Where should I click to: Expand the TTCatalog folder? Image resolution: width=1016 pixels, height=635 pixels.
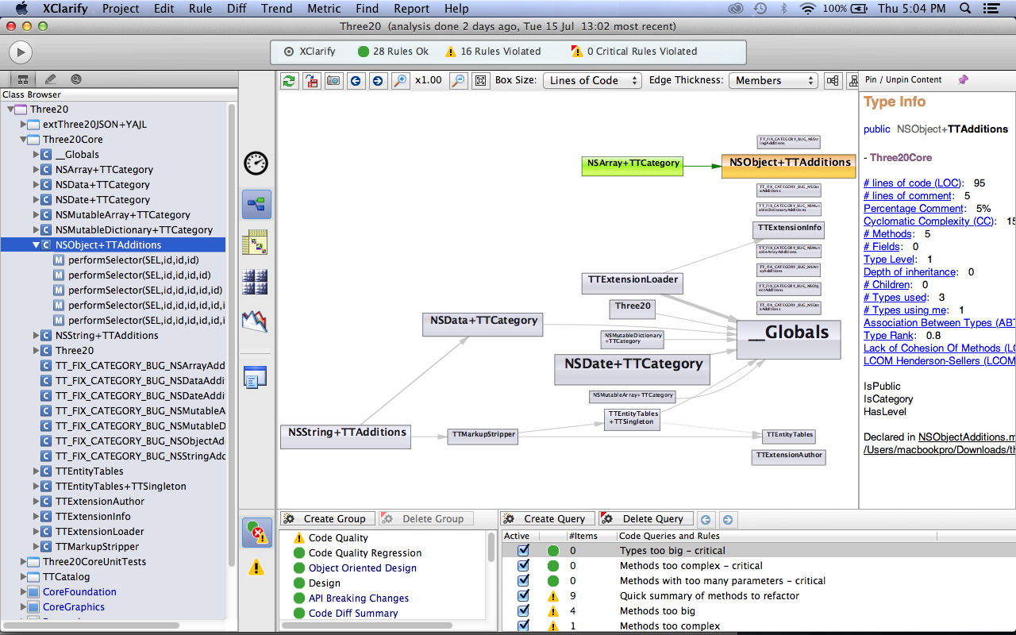pos(23,577)
